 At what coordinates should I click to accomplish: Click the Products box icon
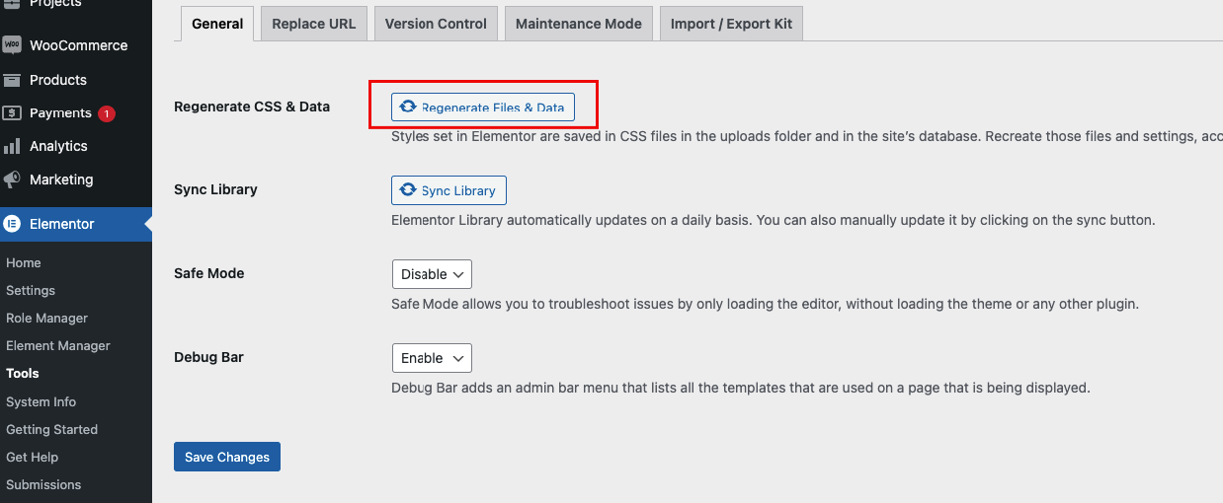click(x=12, y=80)
